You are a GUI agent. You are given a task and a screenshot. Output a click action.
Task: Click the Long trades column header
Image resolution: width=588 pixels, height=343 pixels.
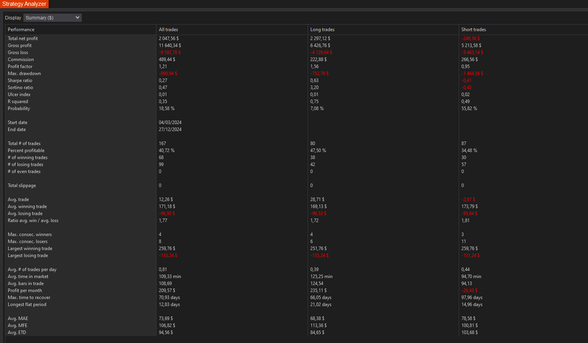click(x=322, y=30)
